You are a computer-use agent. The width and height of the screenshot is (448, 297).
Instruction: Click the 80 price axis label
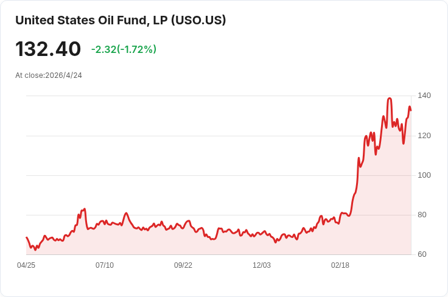pyautogui.click(x=422, y=215)
